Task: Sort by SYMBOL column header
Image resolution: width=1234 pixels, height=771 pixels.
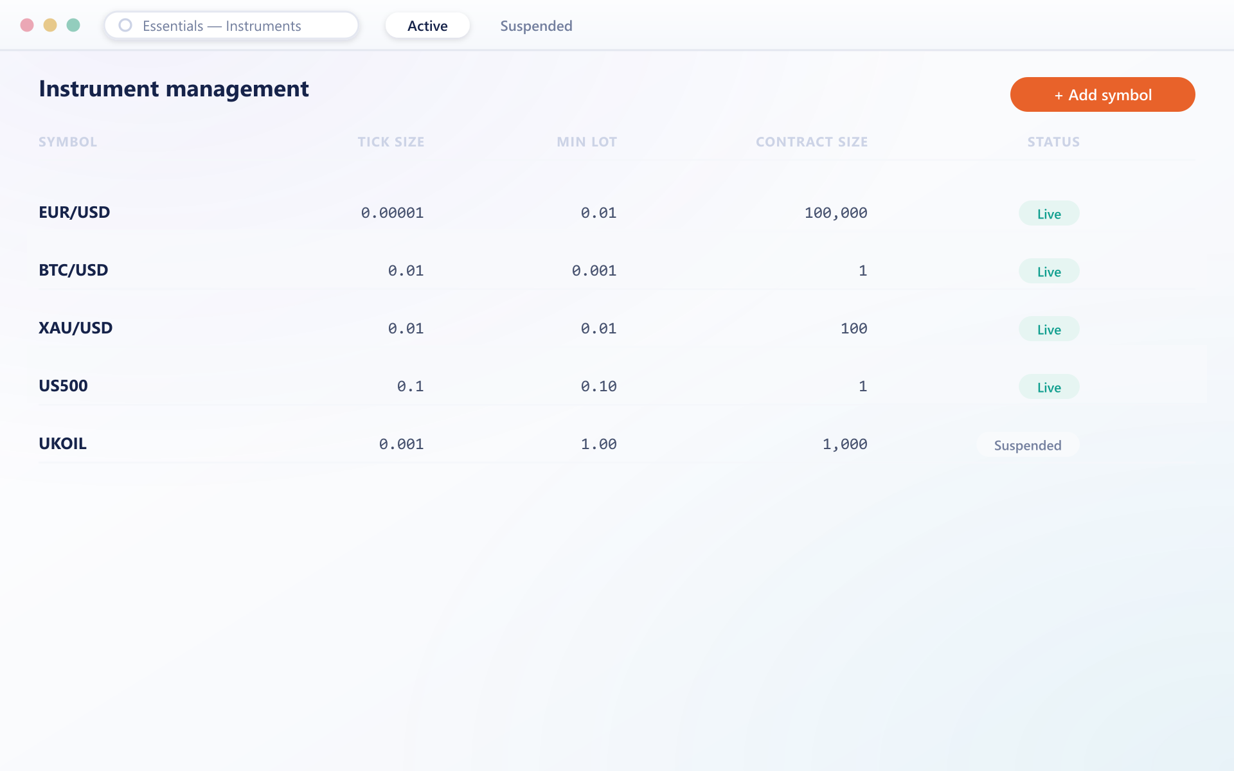Action: click(x=67, y=142)
